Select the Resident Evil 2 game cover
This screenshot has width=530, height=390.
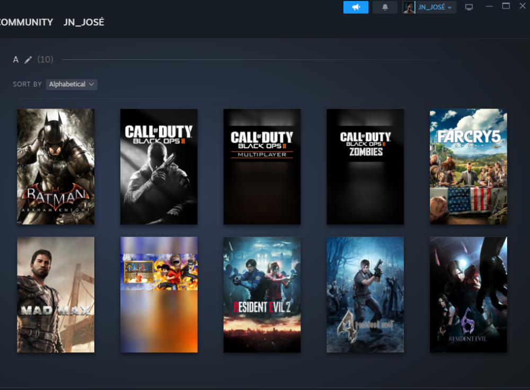pyautogui.click(x=262, y=295)
